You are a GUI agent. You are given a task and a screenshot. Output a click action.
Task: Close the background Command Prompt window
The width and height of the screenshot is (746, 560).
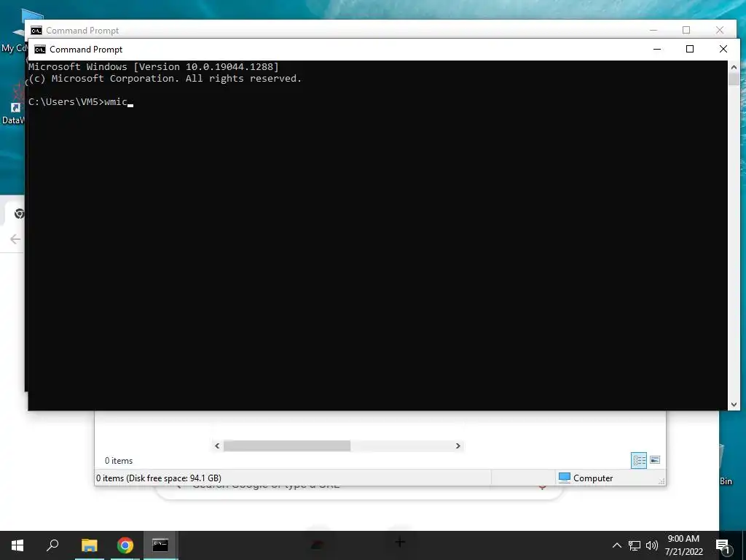(719, 30)
